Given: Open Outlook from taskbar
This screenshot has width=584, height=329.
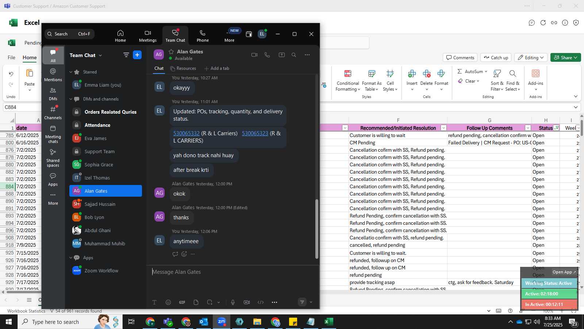Looking at the screenshot, I should tap(204, 322).
